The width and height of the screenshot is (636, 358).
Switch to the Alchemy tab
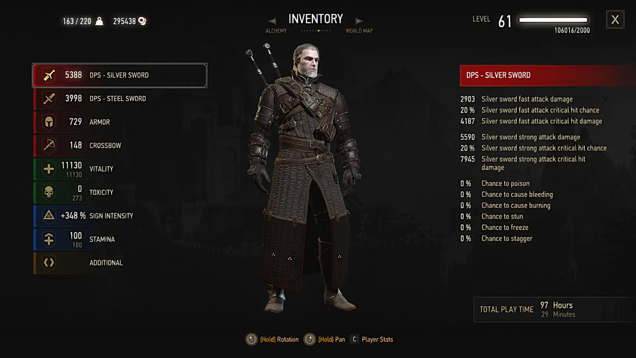pos(276,31)
